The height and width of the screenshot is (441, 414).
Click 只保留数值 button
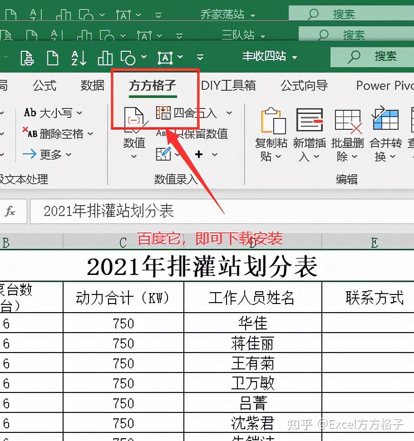(192, 133)
